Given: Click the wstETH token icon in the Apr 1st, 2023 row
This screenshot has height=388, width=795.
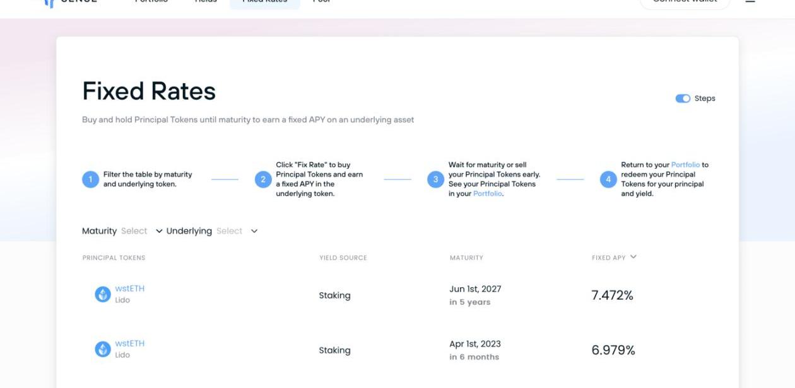Looking at the screenshot, I should [103, 349].
